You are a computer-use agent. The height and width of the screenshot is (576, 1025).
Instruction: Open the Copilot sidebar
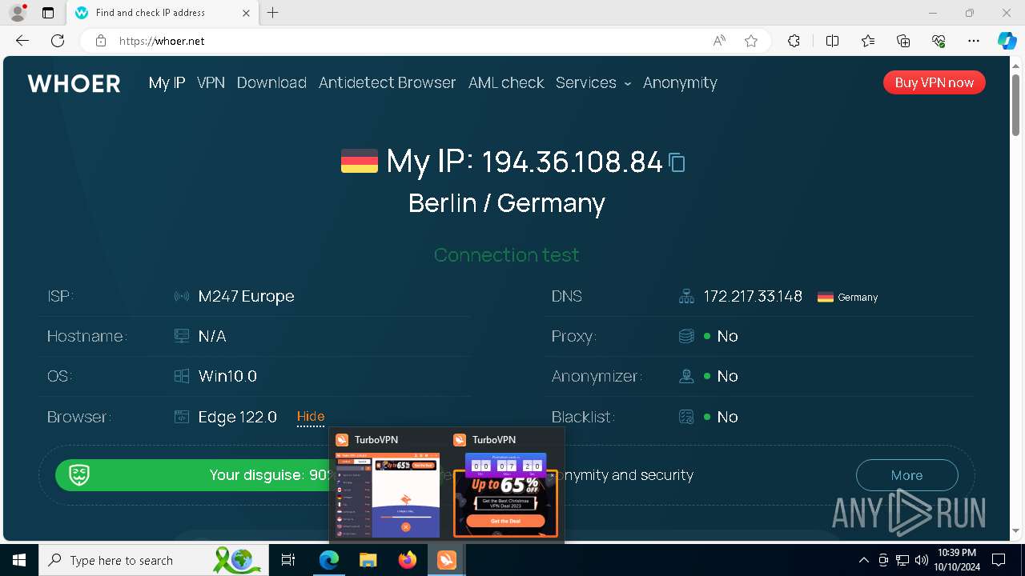click(x=1007, y=41)
